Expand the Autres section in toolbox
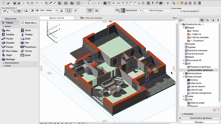Viewport: 221px width, 124px height. point(3,66)
